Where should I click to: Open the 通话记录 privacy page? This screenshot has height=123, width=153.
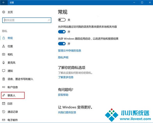pyautogui.click(x=13, y=112)
